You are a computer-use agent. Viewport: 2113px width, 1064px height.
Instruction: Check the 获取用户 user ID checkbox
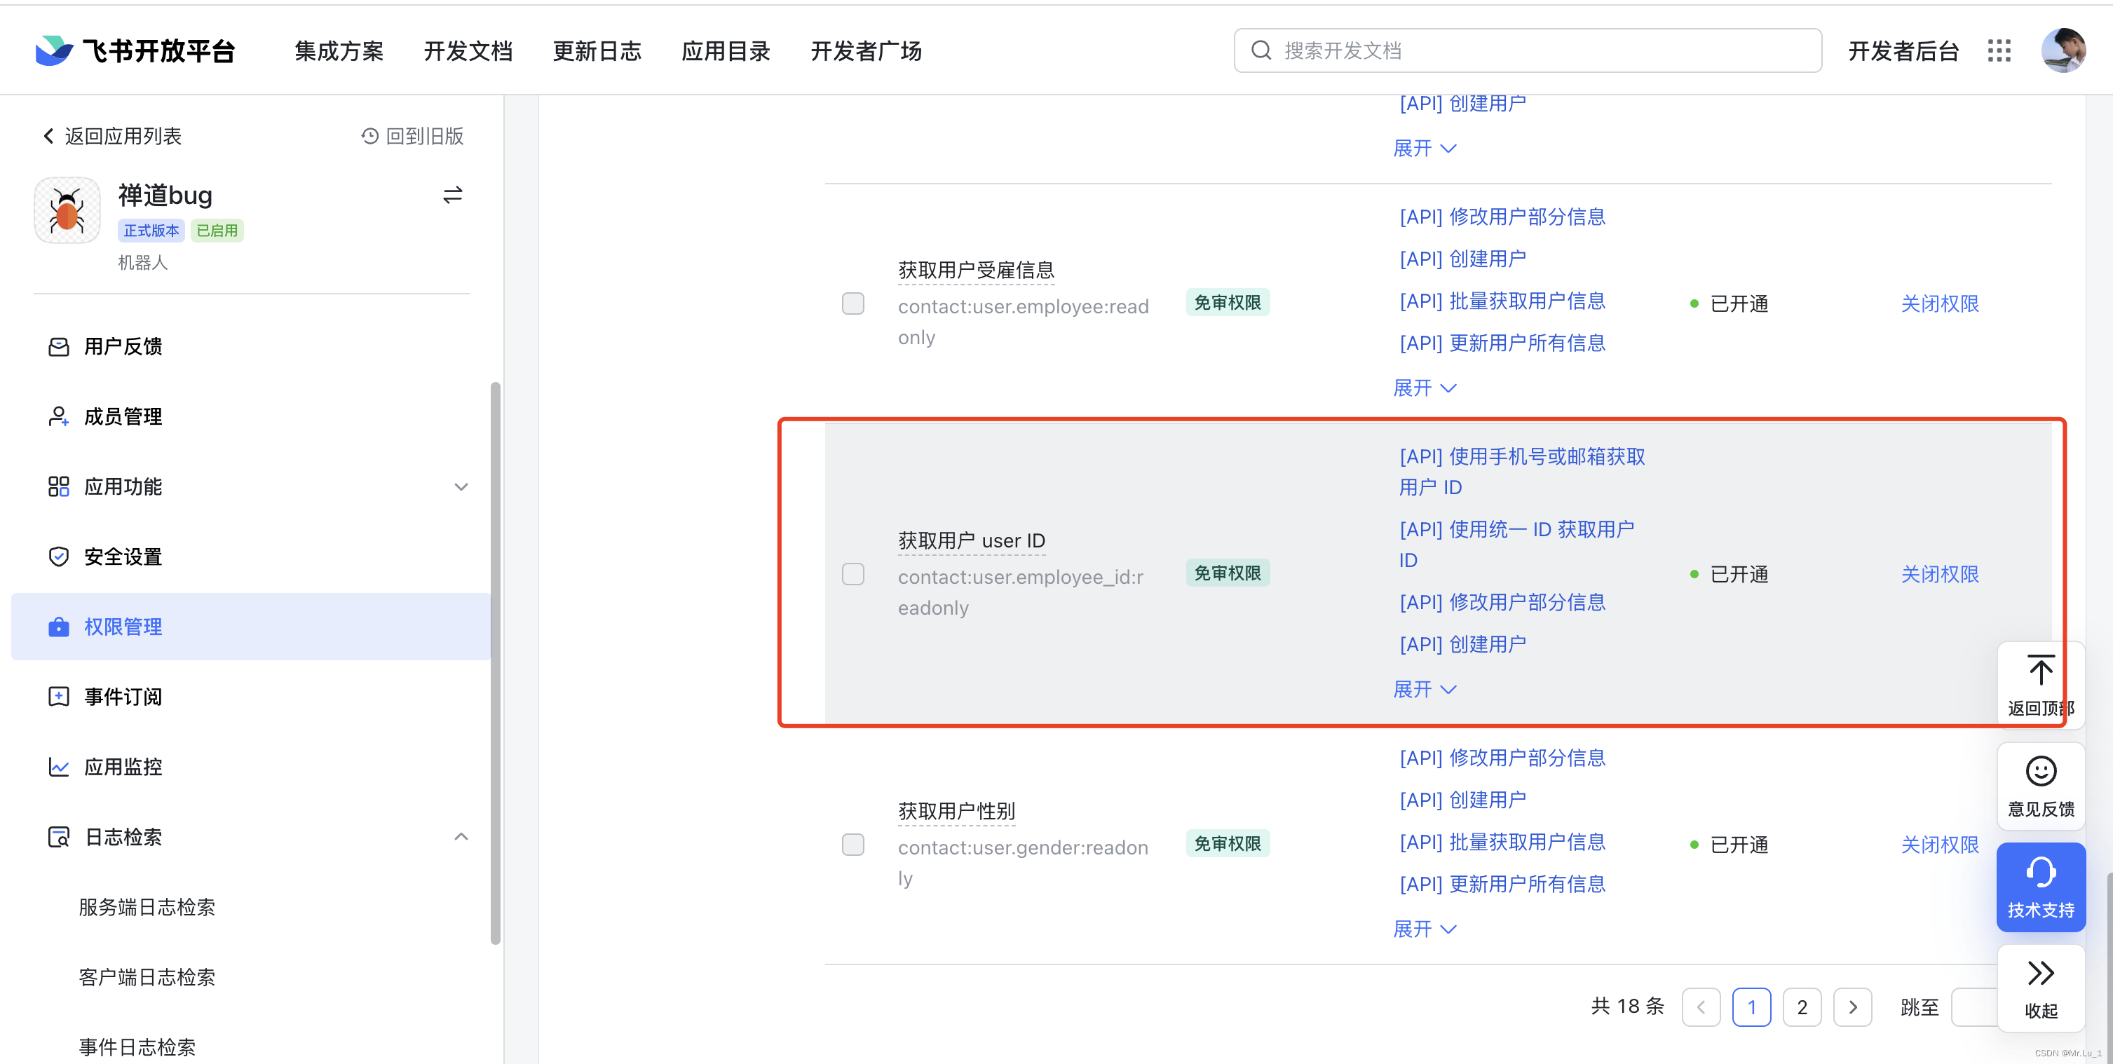click(853, 574)
